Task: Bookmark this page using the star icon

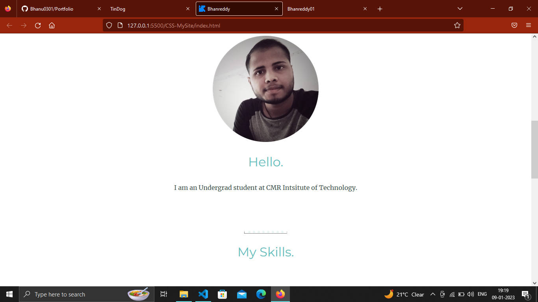Action: [x=456, y=25]
